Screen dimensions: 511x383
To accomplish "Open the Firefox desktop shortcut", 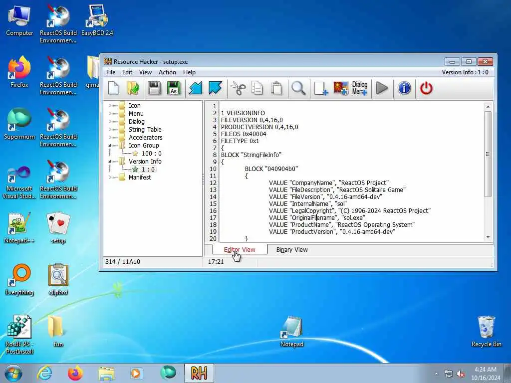I will point(19,72).
